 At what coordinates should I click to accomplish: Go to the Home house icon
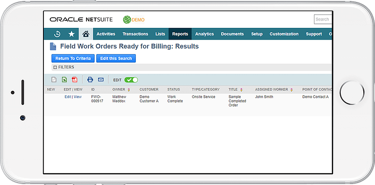[x=86, y=34]
